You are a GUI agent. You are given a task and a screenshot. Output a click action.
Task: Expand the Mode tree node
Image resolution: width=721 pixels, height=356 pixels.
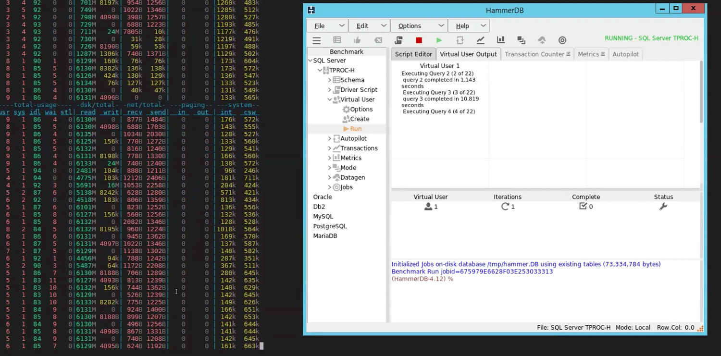click(330, 168)
